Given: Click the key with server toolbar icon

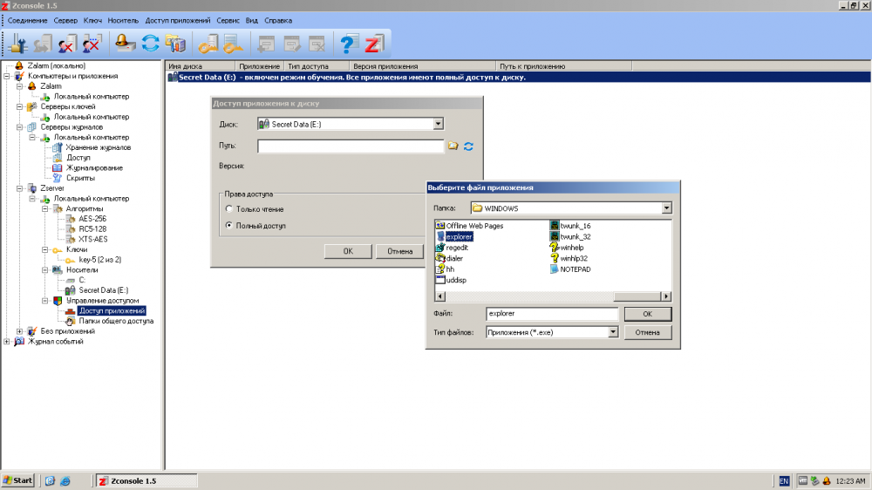Looking at the screenshot, I should tap(208, 44).
